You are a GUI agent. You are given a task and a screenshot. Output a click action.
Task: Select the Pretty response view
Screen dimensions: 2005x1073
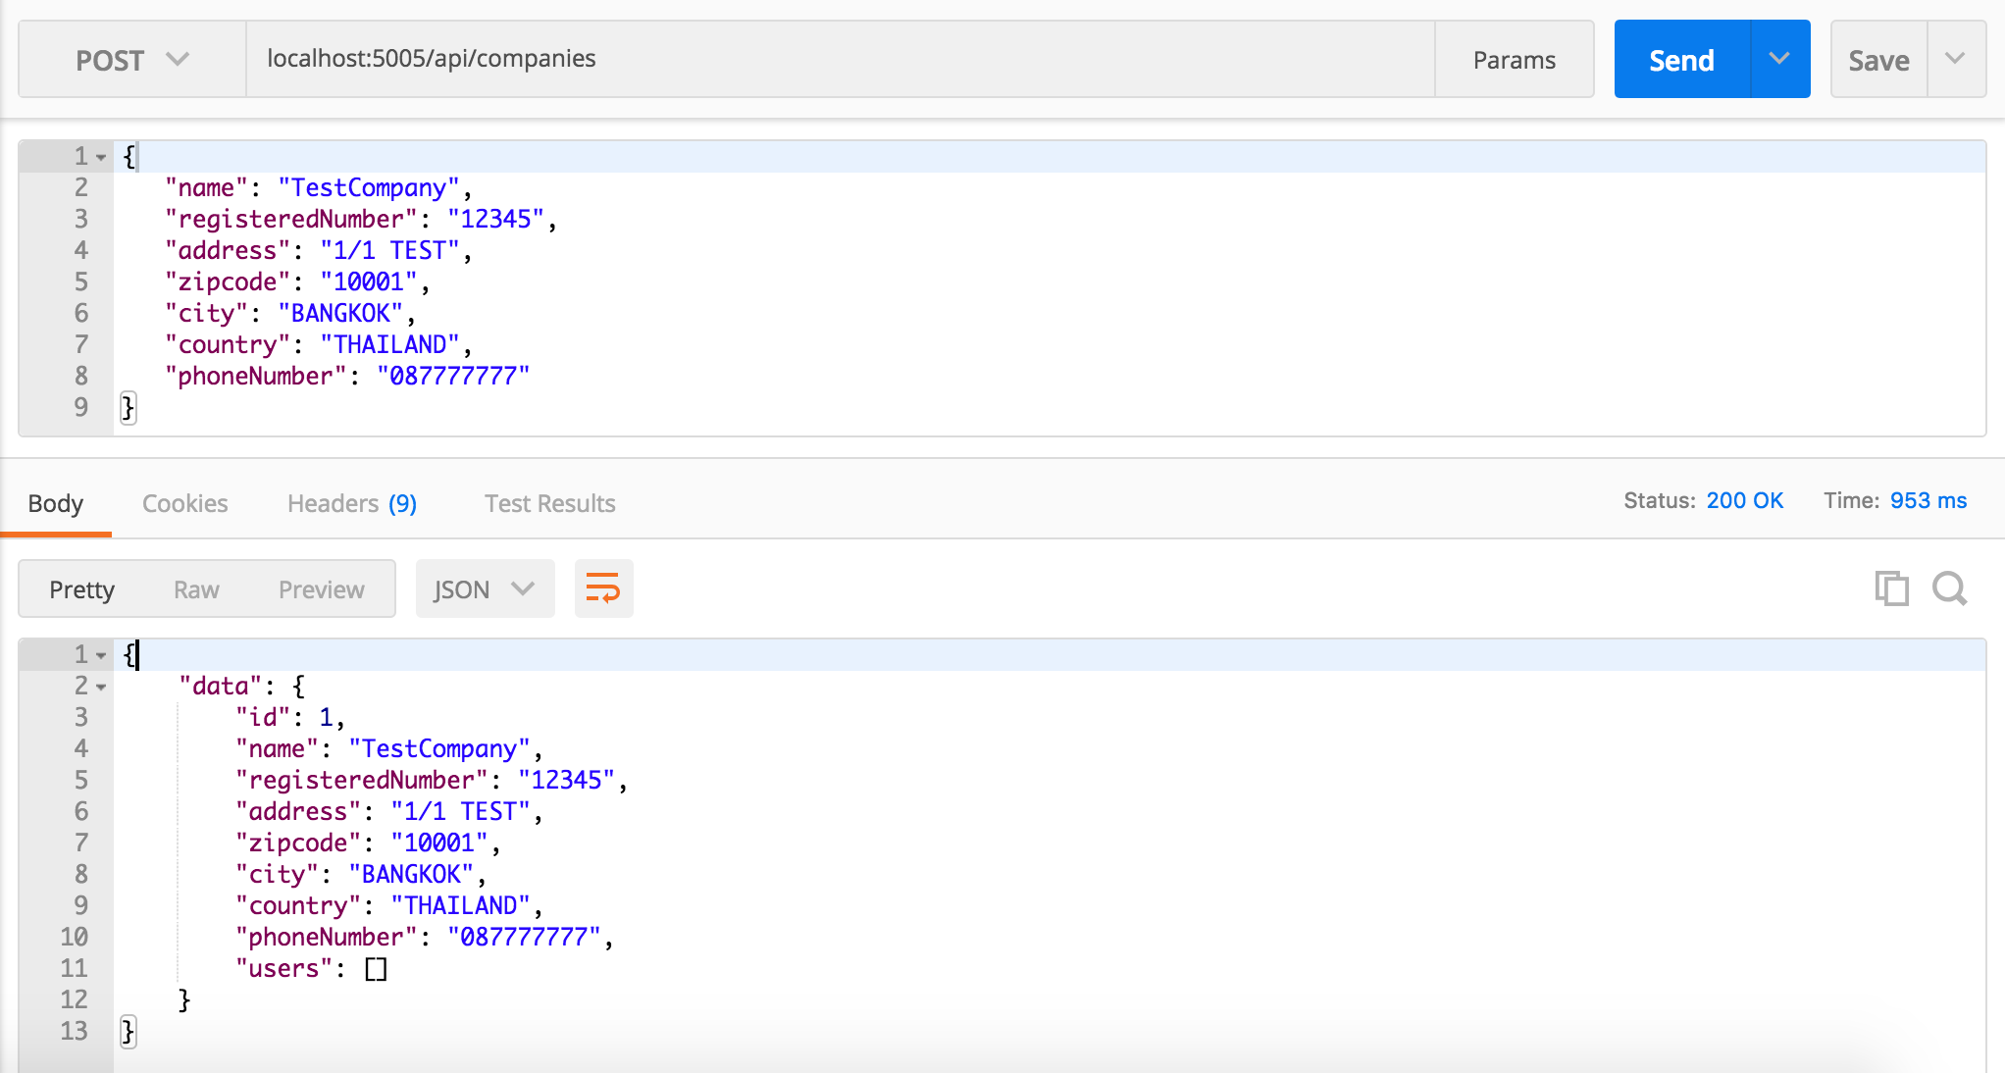82,588
